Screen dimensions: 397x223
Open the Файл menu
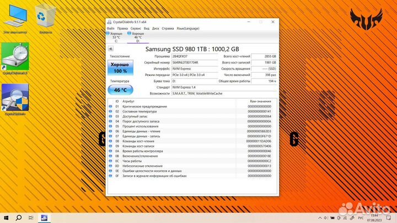tap(110, 28)
